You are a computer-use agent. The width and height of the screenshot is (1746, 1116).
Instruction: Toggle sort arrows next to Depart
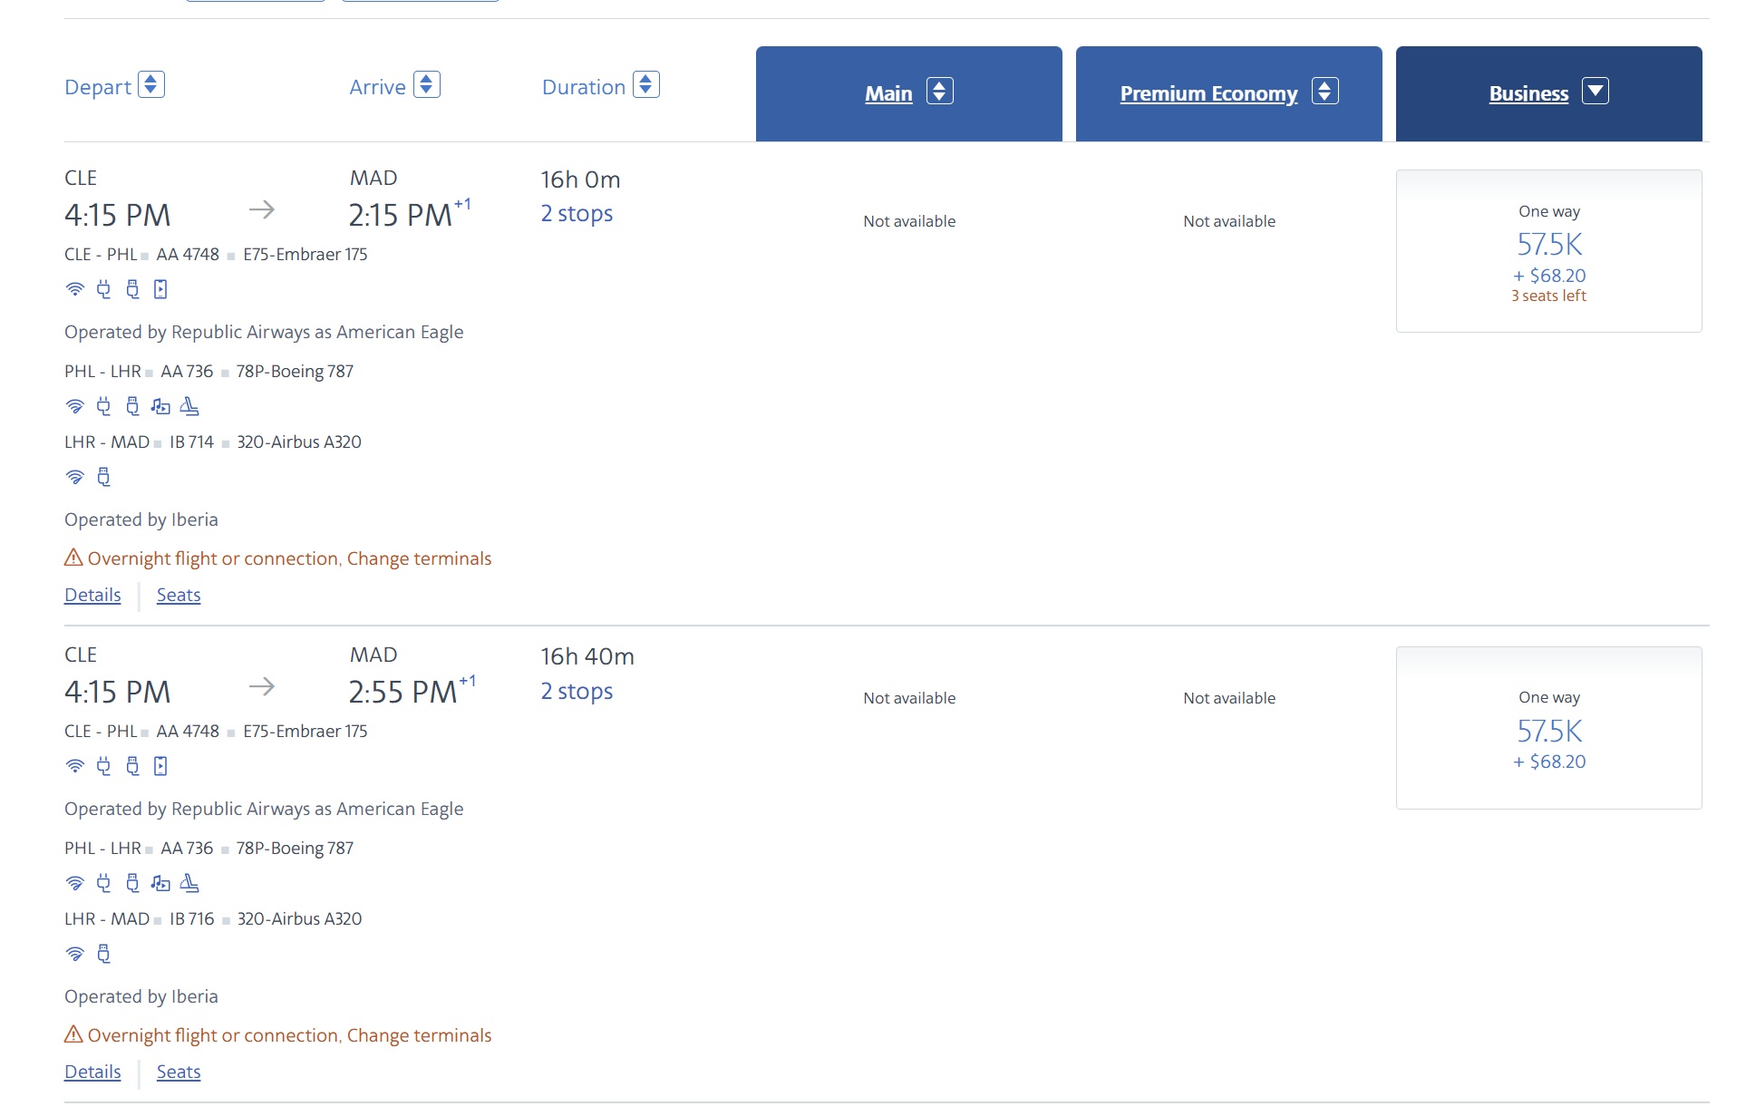(151, 84)
